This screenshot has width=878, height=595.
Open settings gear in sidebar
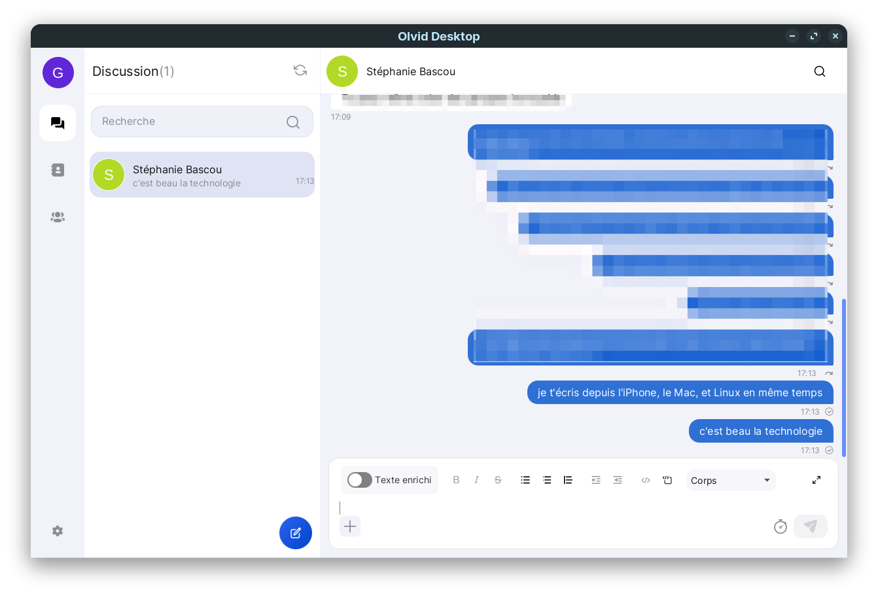58,531
